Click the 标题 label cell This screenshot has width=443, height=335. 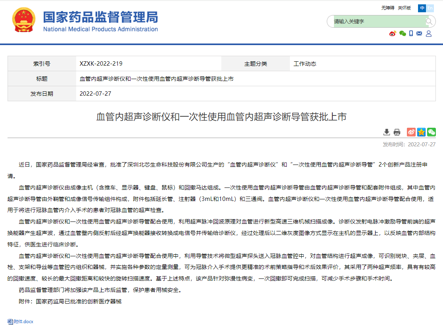pos(42,79)
